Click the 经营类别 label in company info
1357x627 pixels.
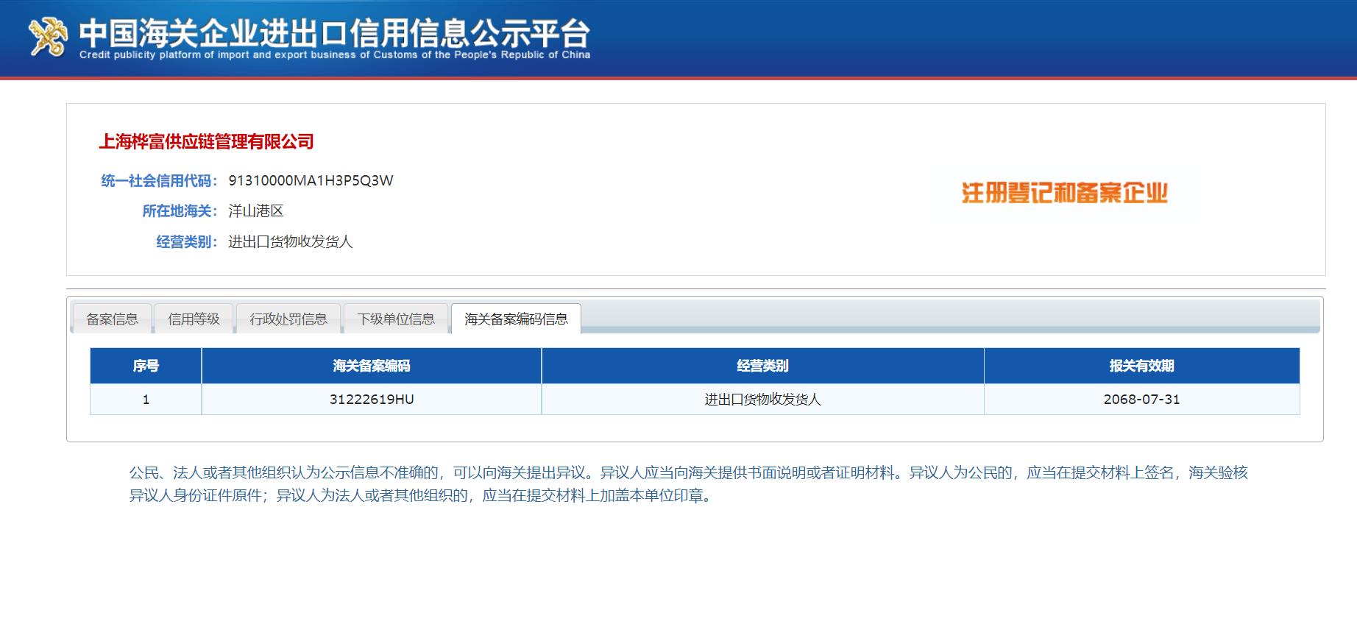click(x=186, y=242)
